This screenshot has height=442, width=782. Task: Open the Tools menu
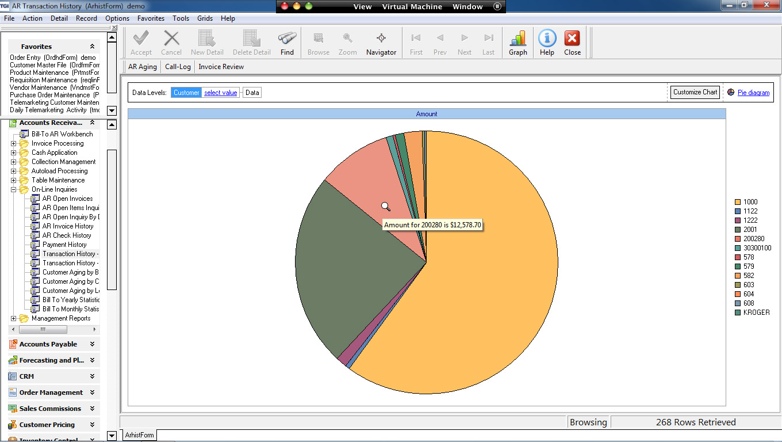pyautogui.click(x=181, y=18)
